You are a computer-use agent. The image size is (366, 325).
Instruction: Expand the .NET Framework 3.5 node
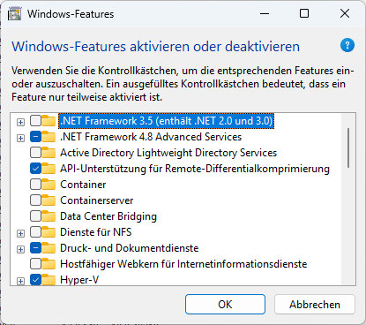tap(20, 122)
